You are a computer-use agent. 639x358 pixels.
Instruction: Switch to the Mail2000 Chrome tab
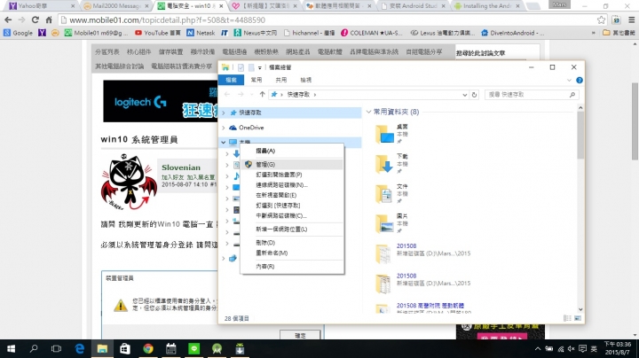[116, 5]
